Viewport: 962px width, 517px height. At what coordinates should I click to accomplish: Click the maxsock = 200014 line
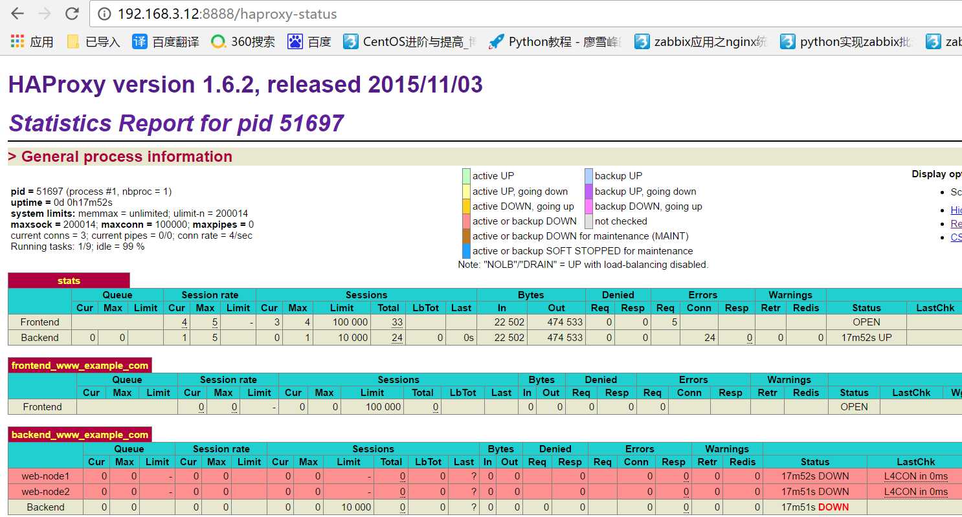(x=132, y=225)
